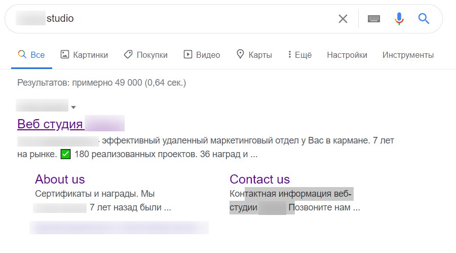456x253 pixels.
Task: Open the 'Contact us' sitelink
Action: (x=260, y=179)
